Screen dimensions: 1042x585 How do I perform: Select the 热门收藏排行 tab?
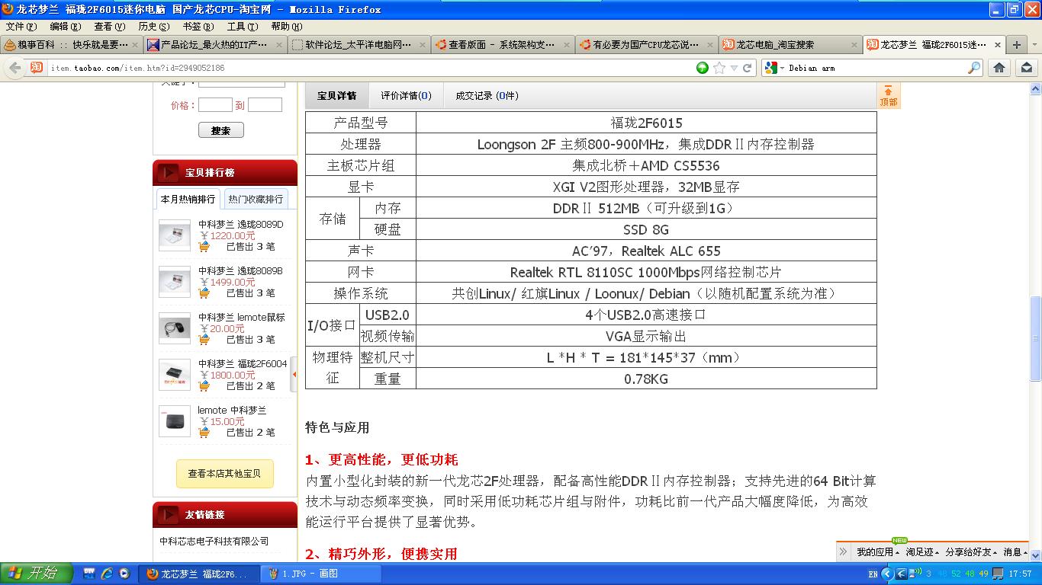coord(256,199)
